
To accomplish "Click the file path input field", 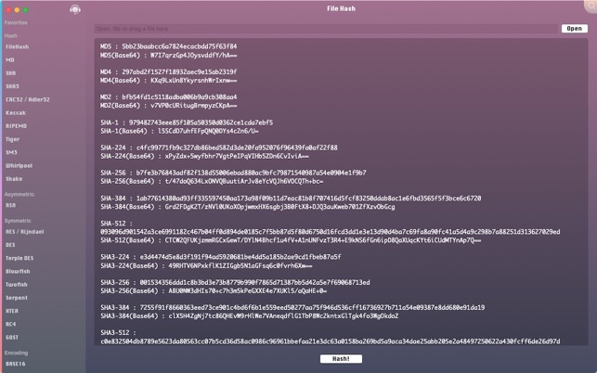I will tap(325, 29).
